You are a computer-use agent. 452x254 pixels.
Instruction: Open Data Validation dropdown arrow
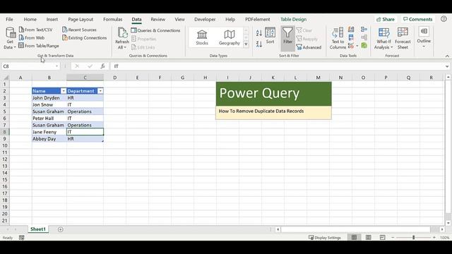click(357, 46)
